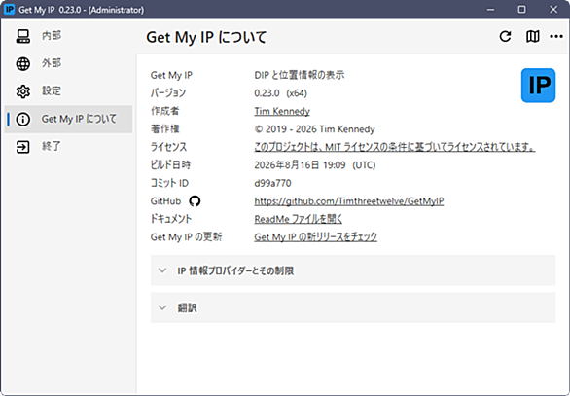Click the refresh icon in the header
This screenshot has height=396, width=570.
tap(505, 36)
